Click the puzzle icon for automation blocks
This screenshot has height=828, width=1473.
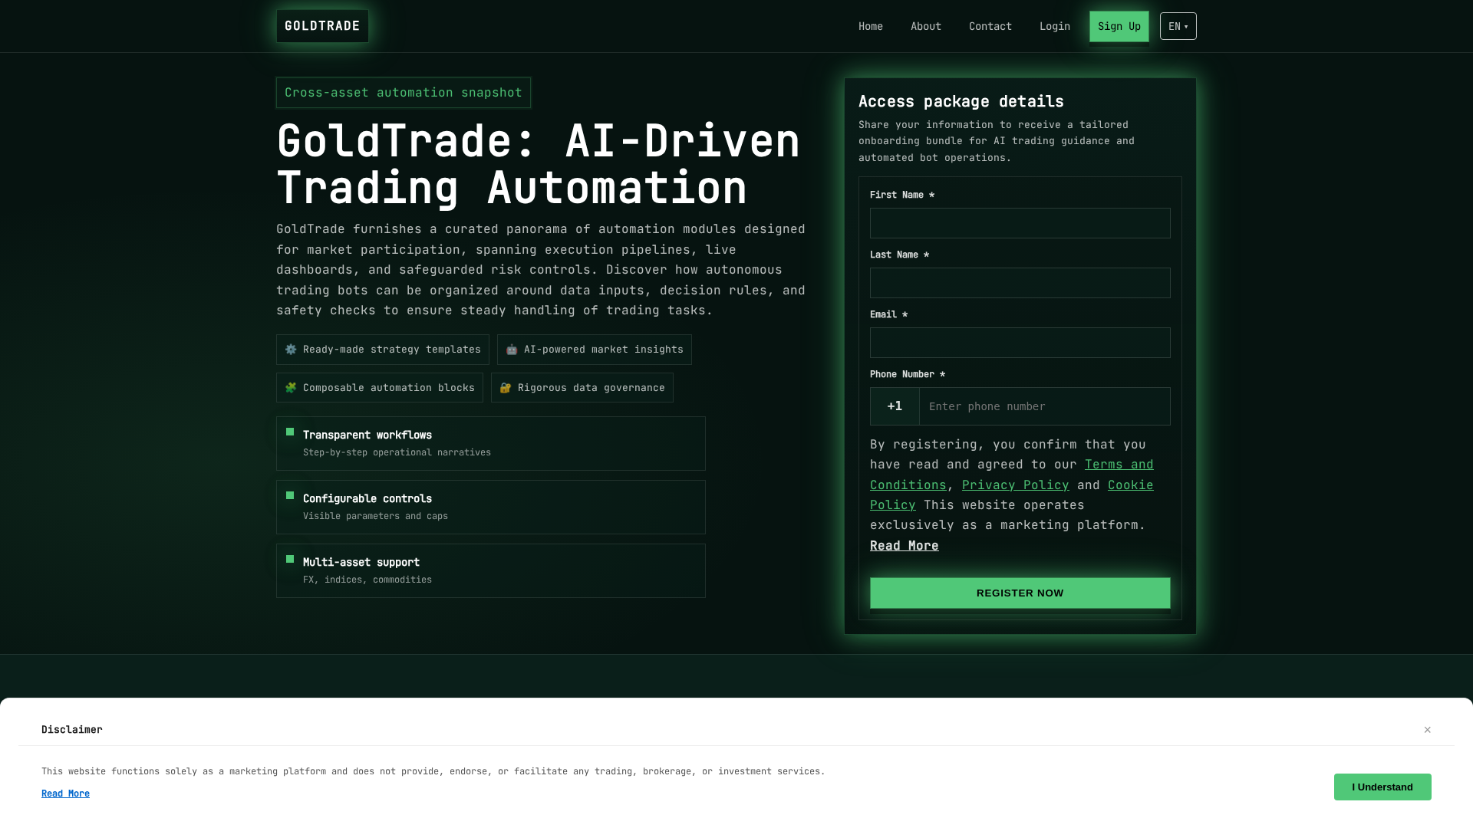tap(291, 388)
